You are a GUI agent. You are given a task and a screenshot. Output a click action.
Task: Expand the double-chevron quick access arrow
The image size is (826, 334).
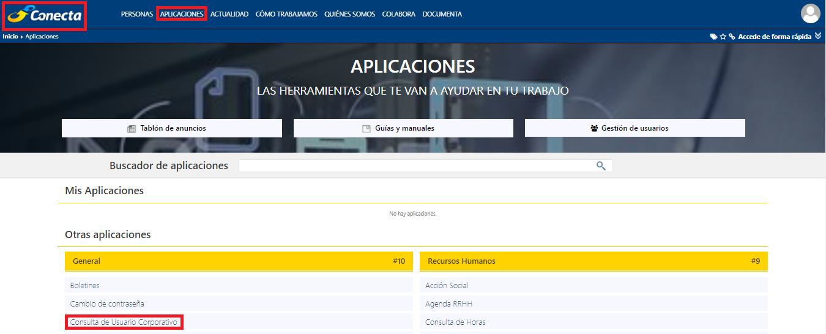pos(819,37)
